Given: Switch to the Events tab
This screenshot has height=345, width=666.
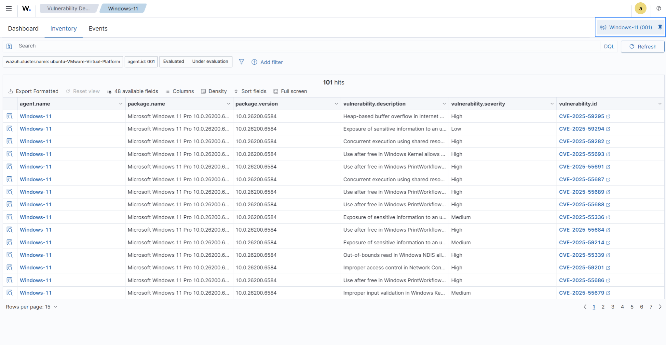Looking at the screenshot, I should (x=98, y=29).
